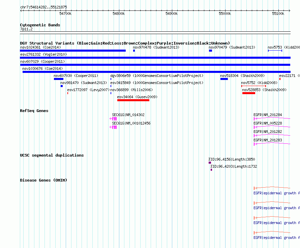Click the esv2761332 (Vogler2010) label
Viewport: 300px width, 248px height.
click(43, 54)
